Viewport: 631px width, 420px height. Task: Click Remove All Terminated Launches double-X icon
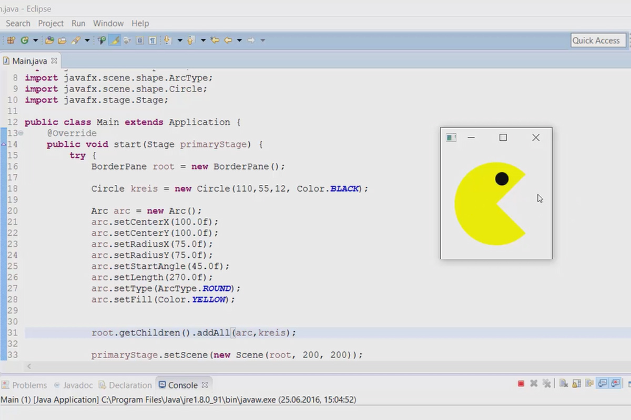click(546, 383)
